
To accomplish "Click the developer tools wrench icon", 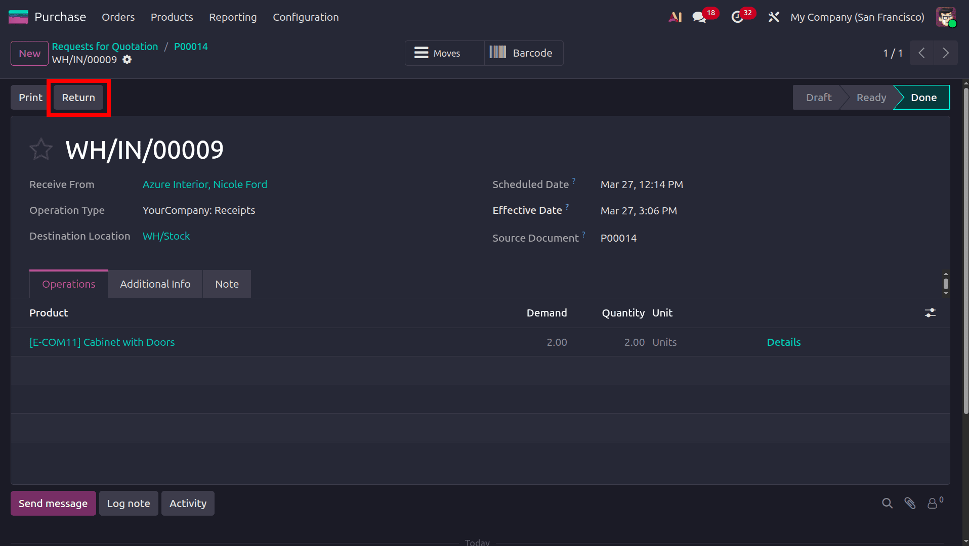I will [x=774, y=17].
